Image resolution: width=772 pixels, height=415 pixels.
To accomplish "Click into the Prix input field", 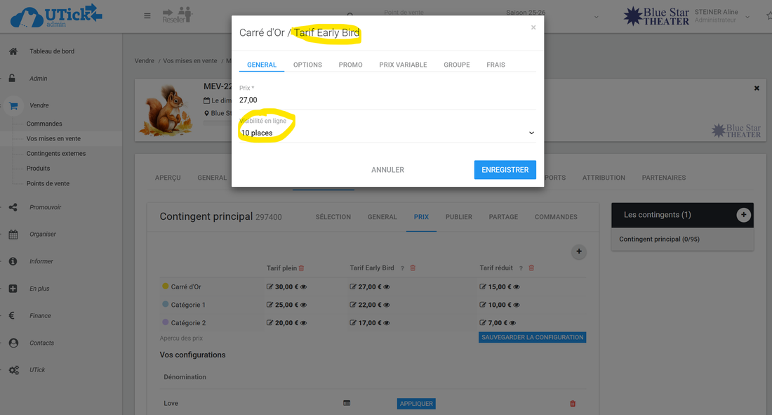I will click(387, 100).
